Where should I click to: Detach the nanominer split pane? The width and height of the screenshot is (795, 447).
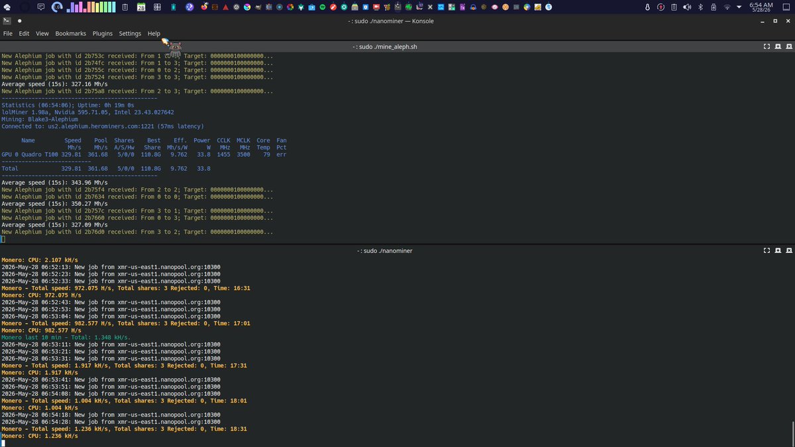pyautogui.click(x=777, y=251)
